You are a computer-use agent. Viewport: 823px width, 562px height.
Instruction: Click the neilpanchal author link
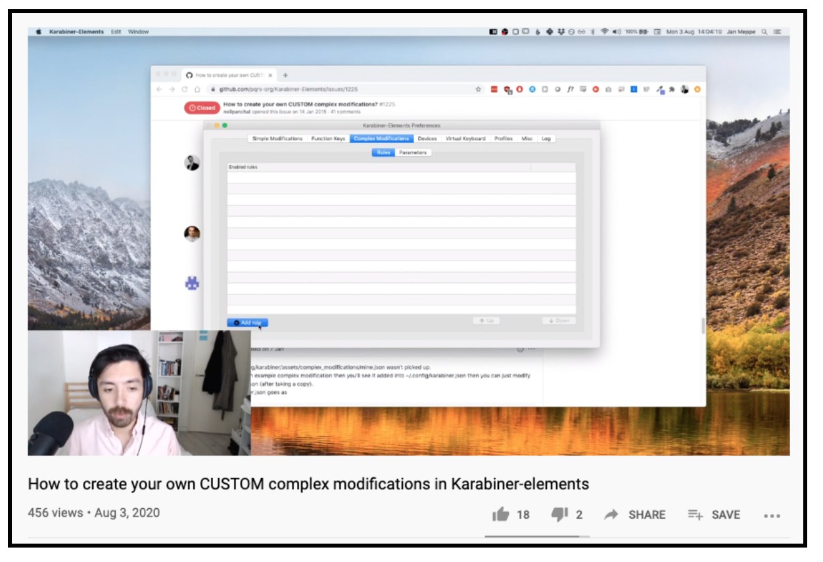pos(237,112)
